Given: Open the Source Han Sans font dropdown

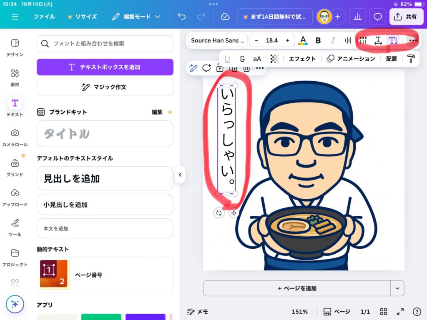Looking at the screenshot, I should tap(218, 40).
